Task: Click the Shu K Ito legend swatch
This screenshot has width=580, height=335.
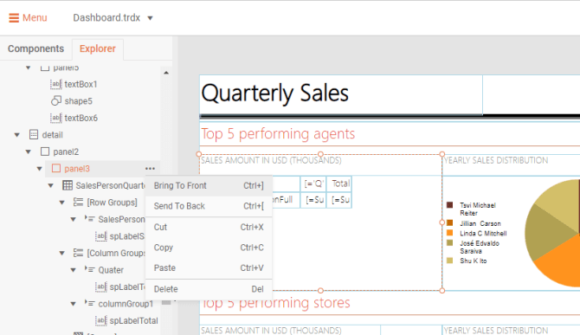Action: pos(450,261)
